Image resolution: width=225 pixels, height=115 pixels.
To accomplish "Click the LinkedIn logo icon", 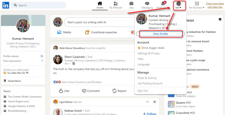I will pos(6,5).
